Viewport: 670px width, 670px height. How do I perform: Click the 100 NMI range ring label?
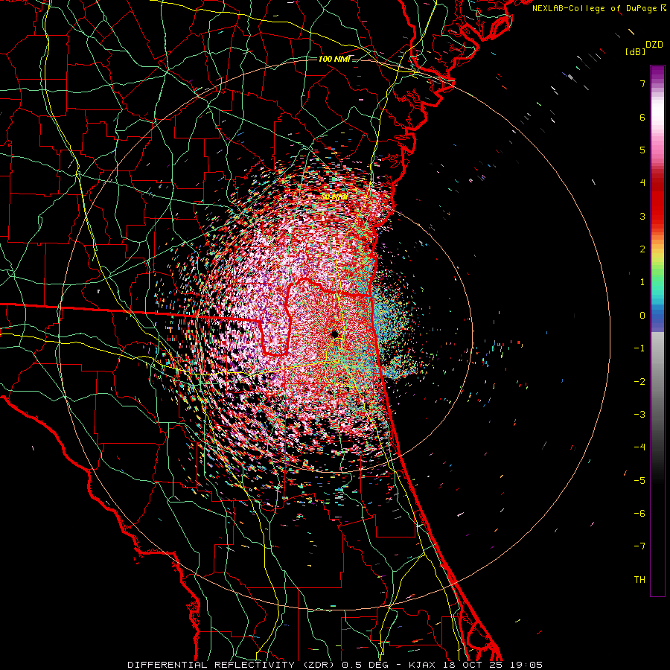click(x=334, y=59)
